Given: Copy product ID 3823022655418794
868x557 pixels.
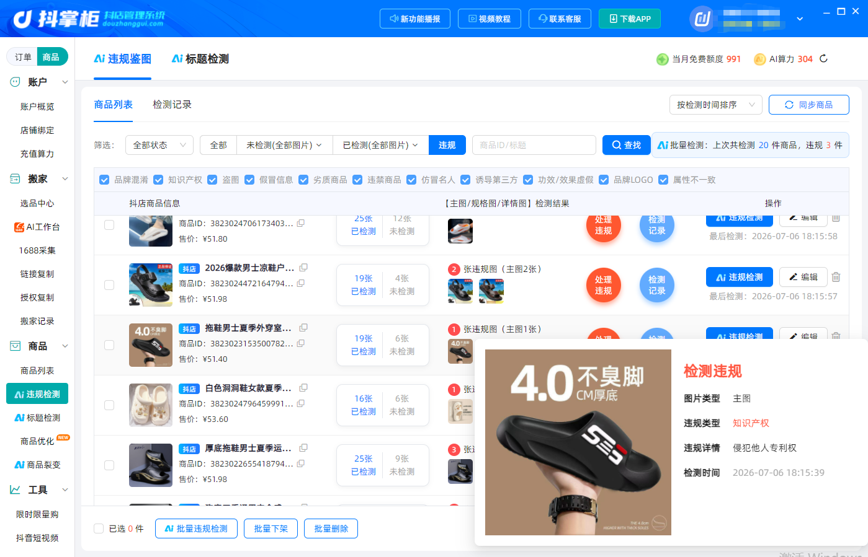Looking at the screenshot, I should click(301, 463).
